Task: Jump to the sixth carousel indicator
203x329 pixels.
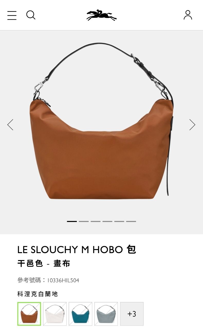Action: (131, 221)
